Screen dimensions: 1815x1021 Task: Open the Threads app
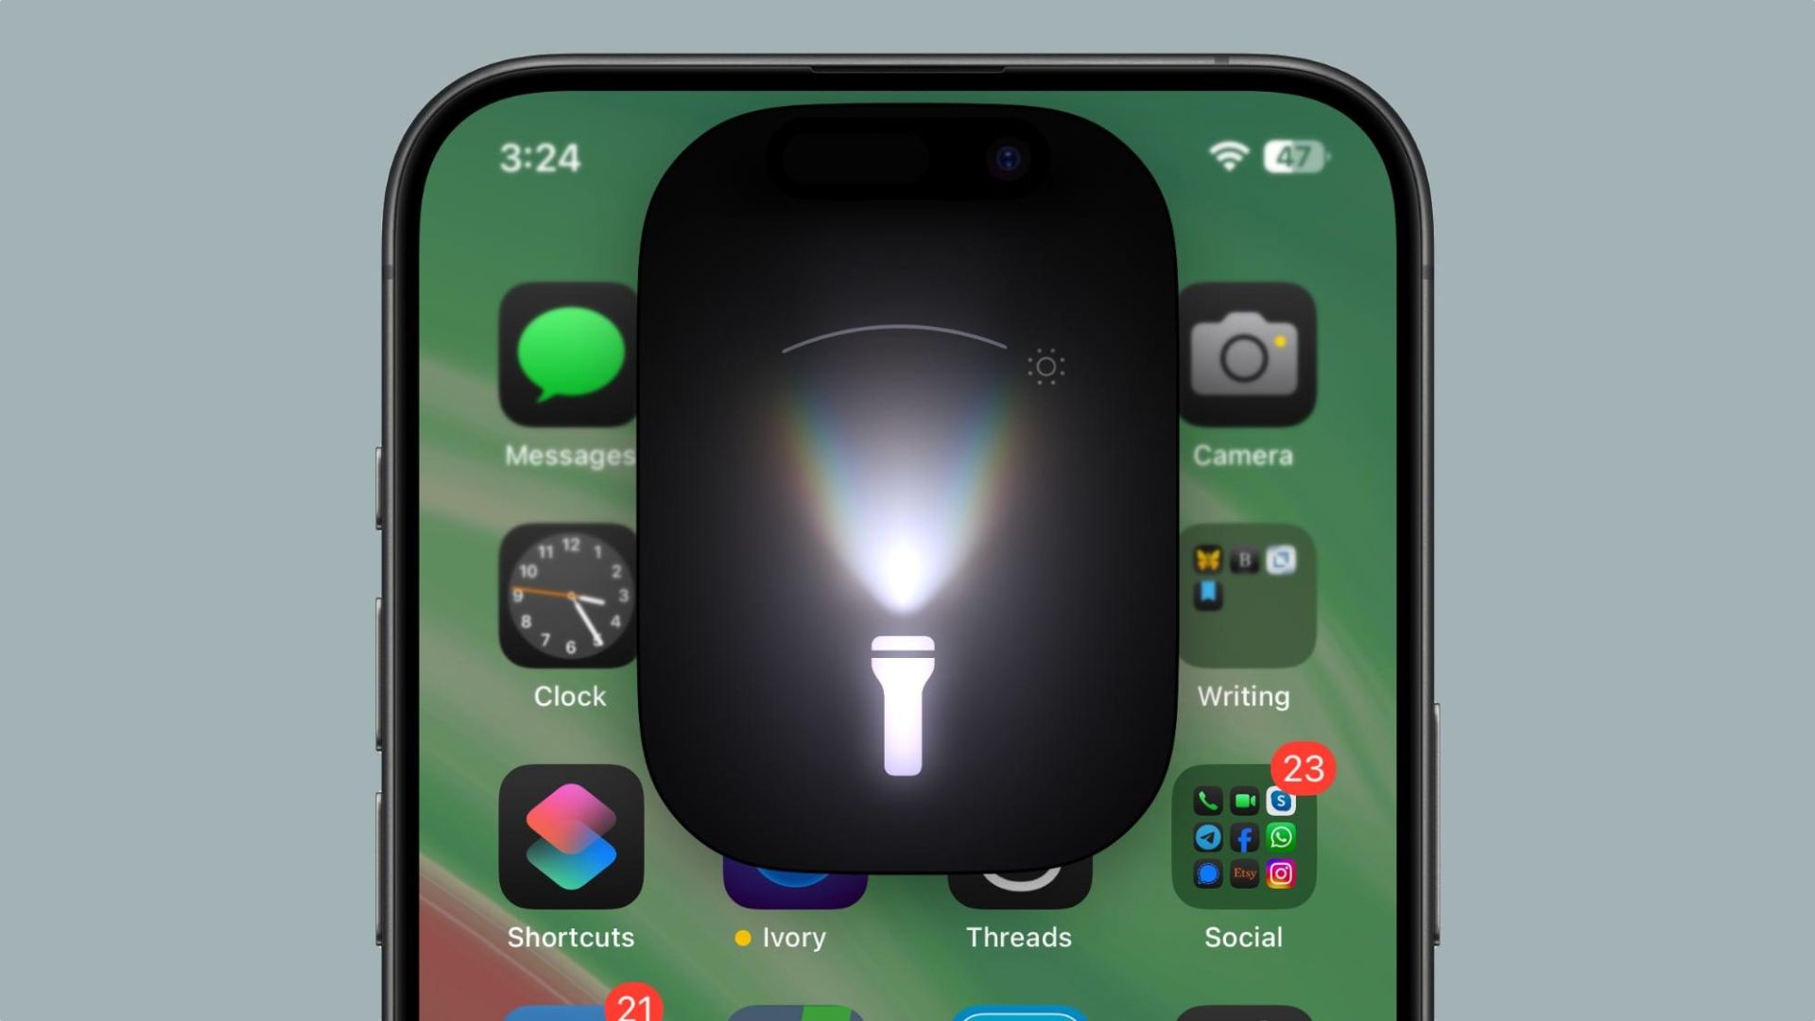coord(1018,873)
